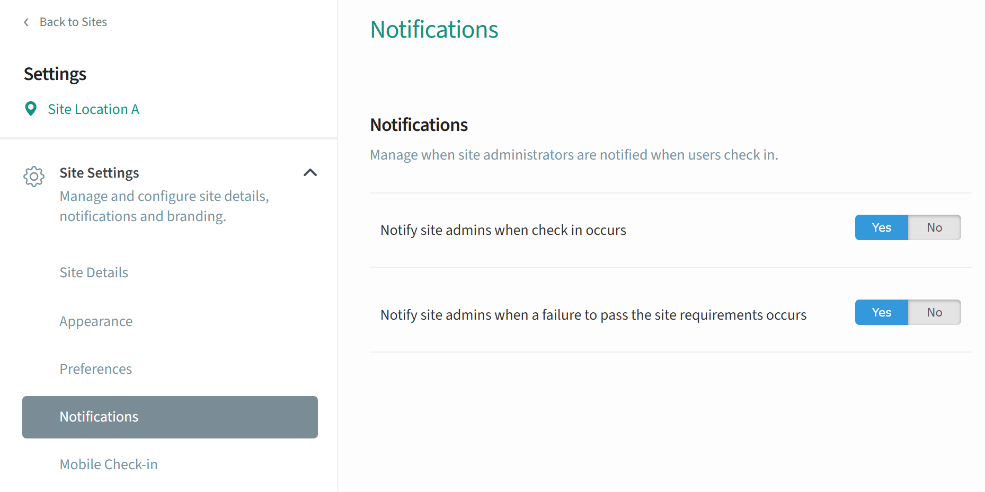Select the highlighted Notifications menu item

[x=170, y=417]
